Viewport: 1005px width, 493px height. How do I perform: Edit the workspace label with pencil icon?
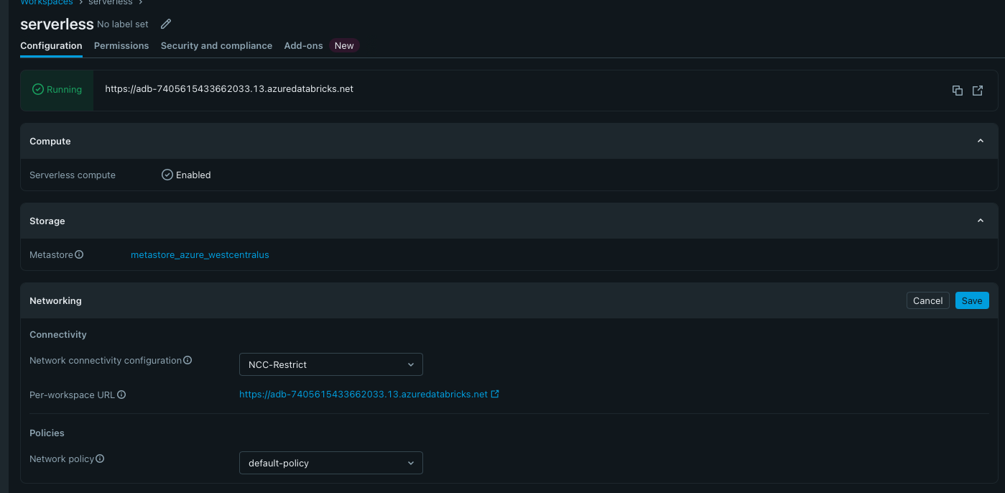tap(166, 24)
